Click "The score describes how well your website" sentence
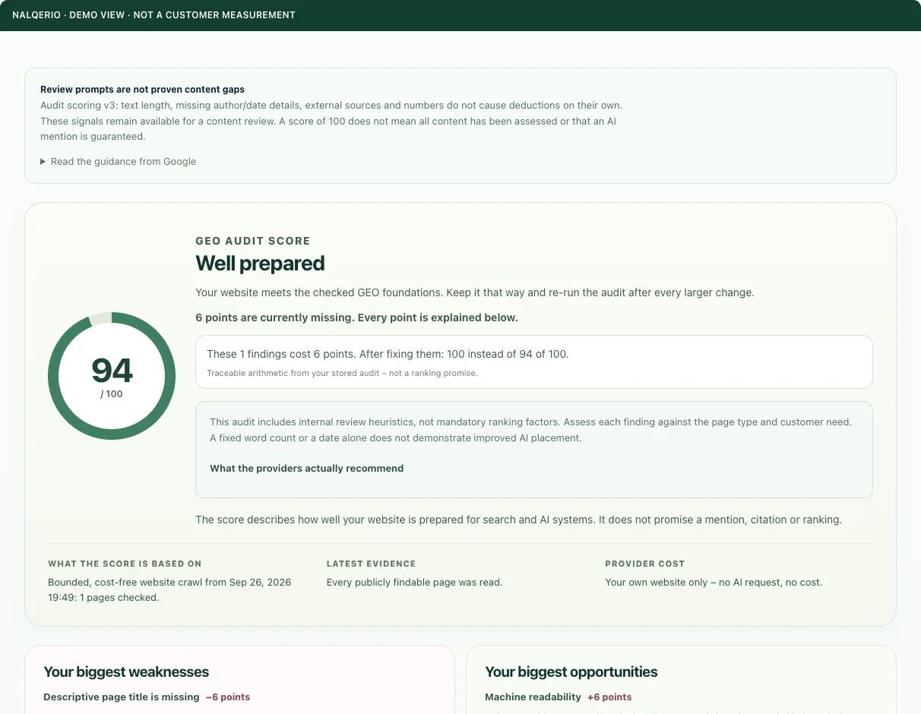The height and width of the screenshot is (714, 921). pos(518,520)
